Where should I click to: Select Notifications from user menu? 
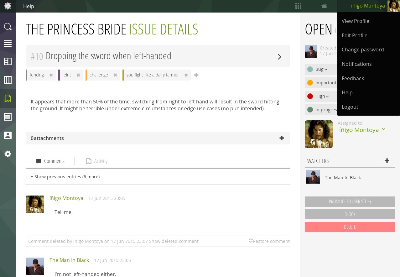point(357,64)
